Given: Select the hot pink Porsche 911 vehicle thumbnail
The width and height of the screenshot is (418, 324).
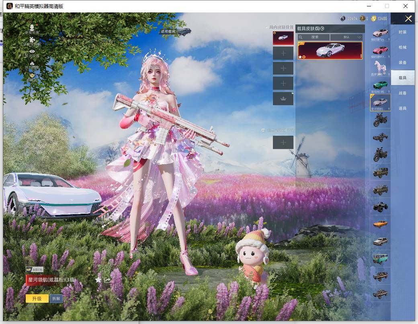Looking at the screenshot, I should pyautogui.click(x=380, y=51).
